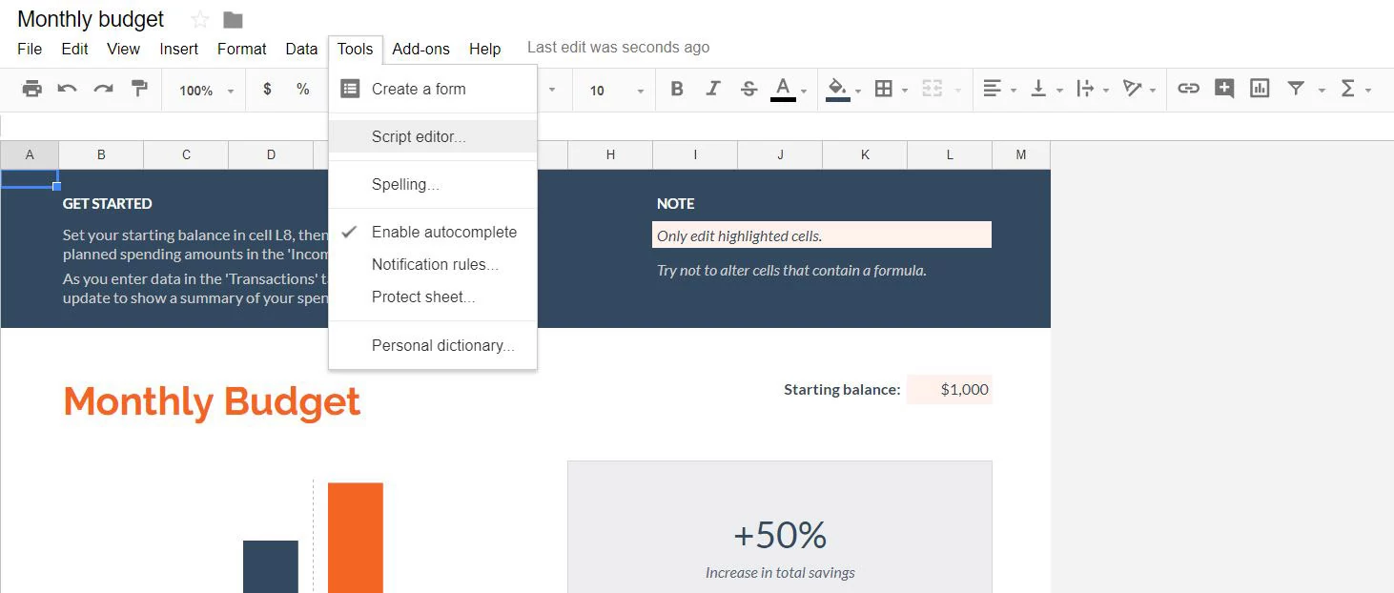The image size is (1394, 593).
Task: Insert a comment via the toolbar
Action: click(x=1223, y=89)
